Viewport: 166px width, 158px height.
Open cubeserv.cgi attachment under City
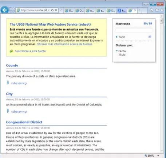[19, 112]
